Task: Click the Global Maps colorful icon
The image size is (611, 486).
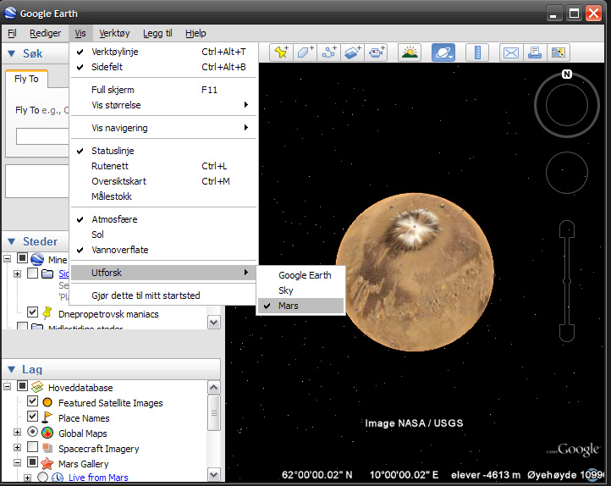Action: coord(47,433)
